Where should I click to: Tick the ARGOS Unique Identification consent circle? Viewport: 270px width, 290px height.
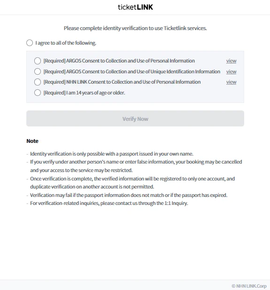tap(38, 71)
